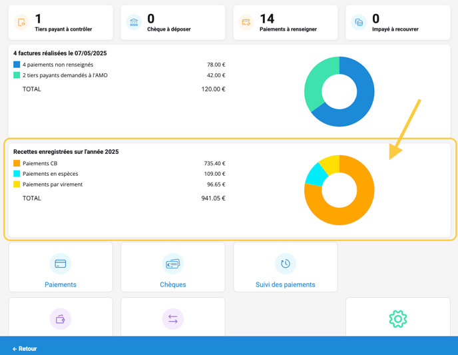Select the cyan Paiements en espèces swatch

pos(17,174)
